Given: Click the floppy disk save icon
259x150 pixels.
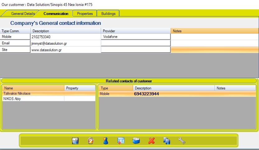Looking at the screenshot, I should (75, 141).
